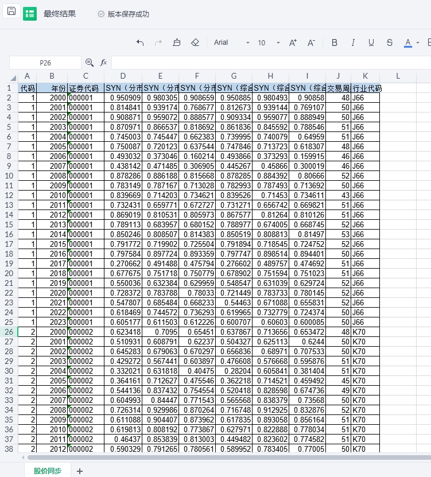The height and width of the screenshot is (477, 431).
Task: Select year cell 2023 for code 000001
Action: coord(52,322)
